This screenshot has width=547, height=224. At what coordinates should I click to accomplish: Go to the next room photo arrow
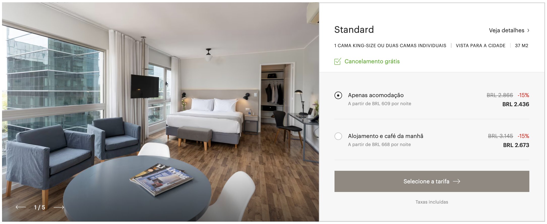click(x=59, y=207)
